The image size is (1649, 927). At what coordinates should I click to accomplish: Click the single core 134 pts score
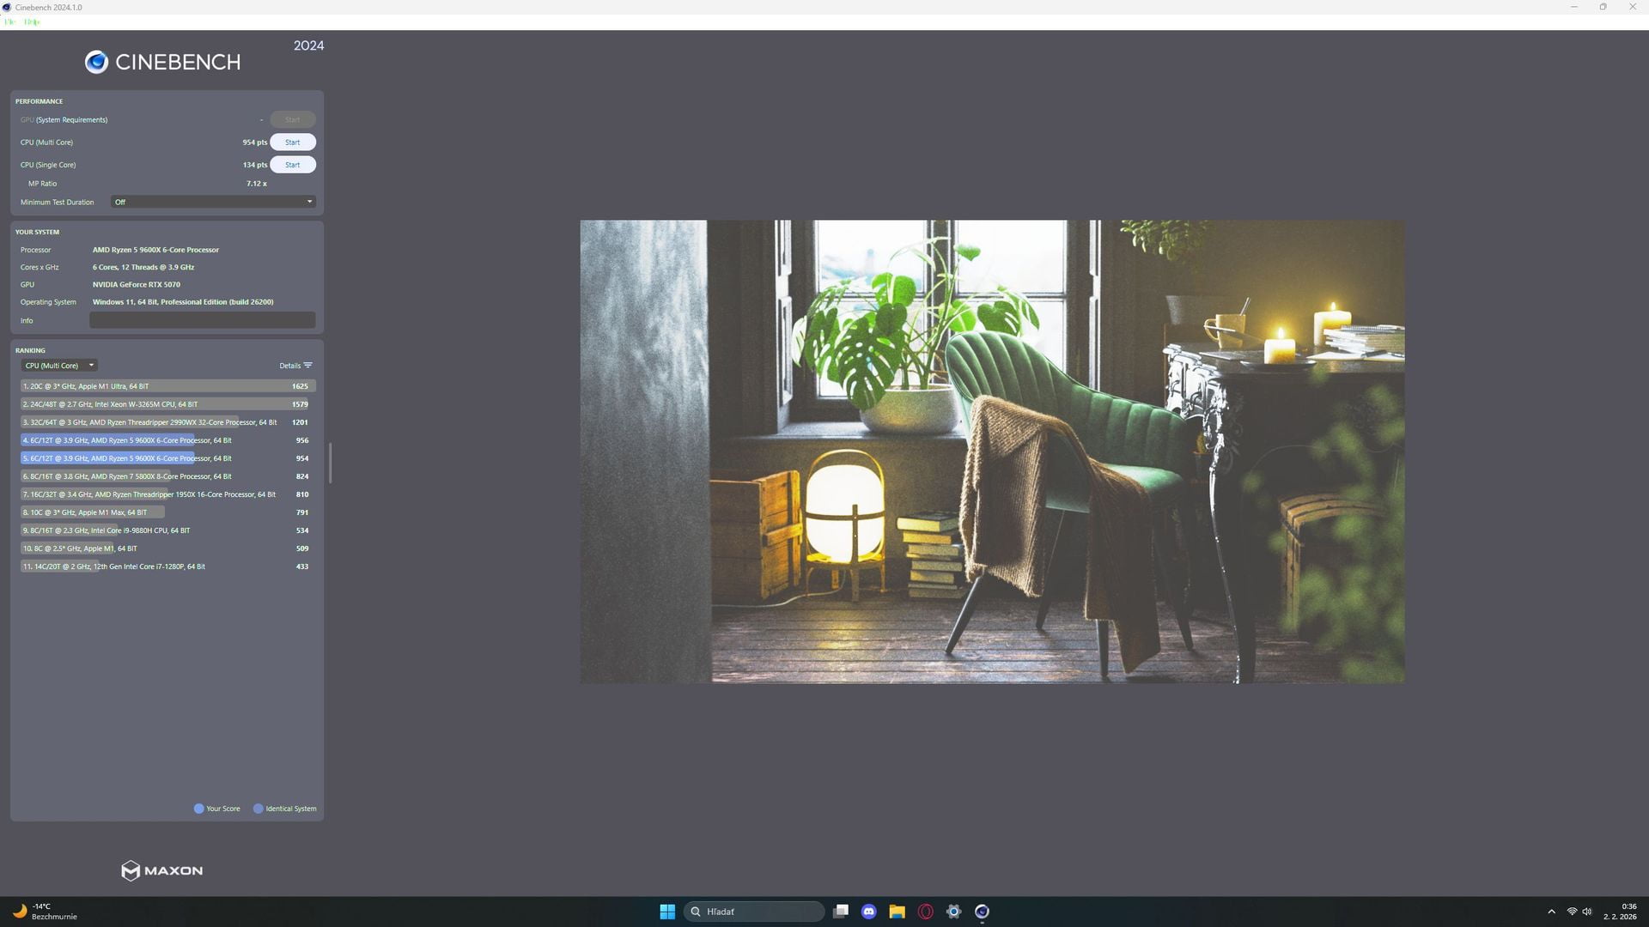254,165
